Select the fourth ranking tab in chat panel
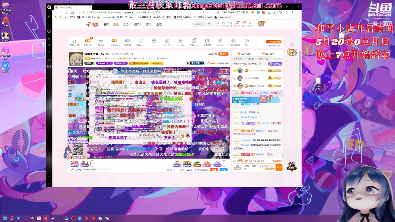Image resolution: width=395 pixels, height=222 pixels. (x=277, y=59)
